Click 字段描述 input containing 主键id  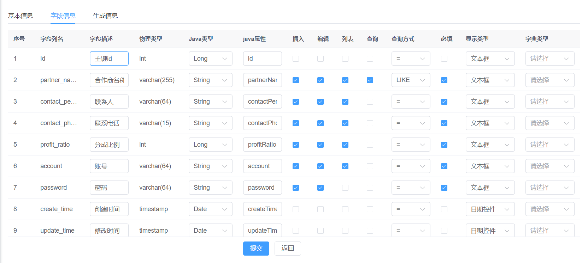(x=109, y=59)
